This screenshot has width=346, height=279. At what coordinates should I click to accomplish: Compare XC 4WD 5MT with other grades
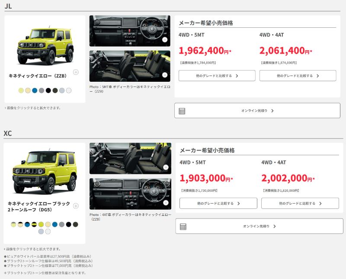[218, 203]
